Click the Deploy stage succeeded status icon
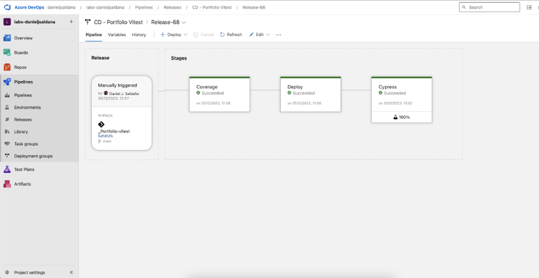Viewport: 539px width, 278px height. click(x=289, y=93)
